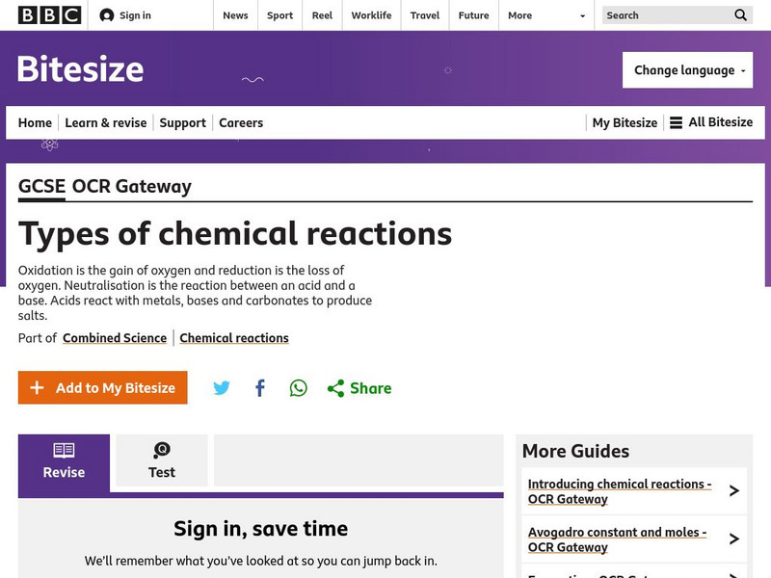Click inside the Search field

pyautogui.click(x=665, y=15)
